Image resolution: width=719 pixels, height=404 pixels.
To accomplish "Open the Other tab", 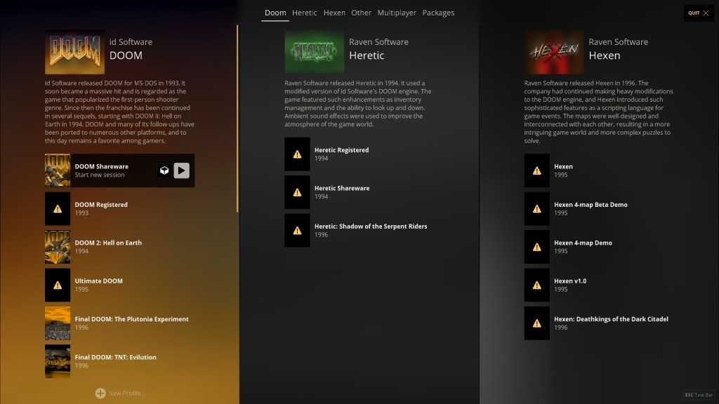I will (362, 13).
